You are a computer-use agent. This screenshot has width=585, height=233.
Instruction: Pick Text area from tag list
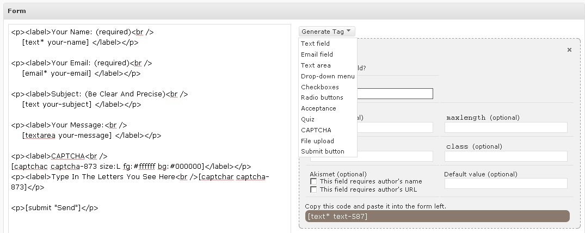(x=316, y=65)
